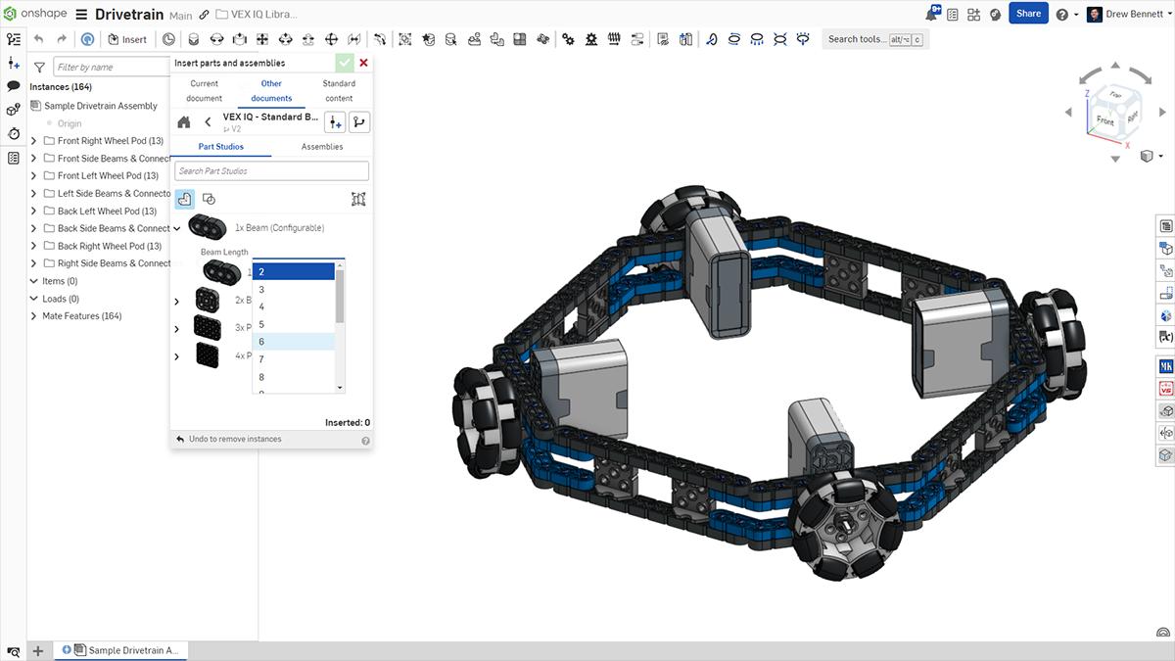Click the Undo arrow in the toolbar

(37, 39)
